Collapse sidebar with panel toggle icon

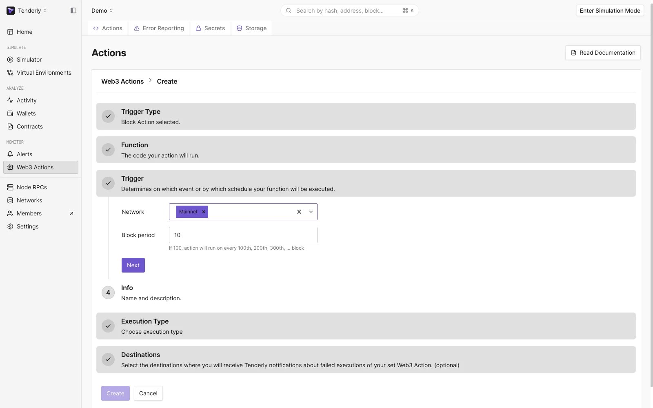[73, 11]
